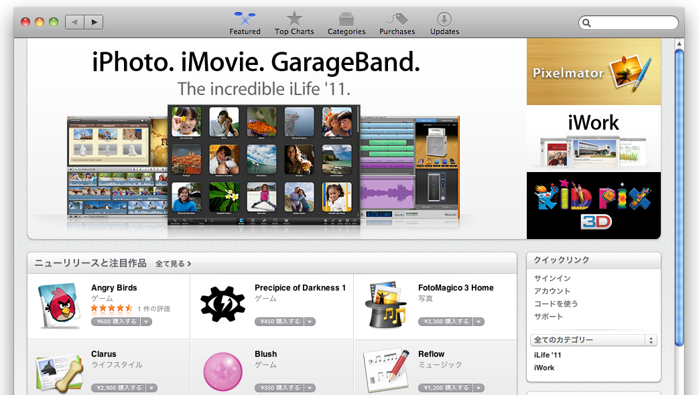This screenshot has width=699, height=395.
Task: Buy Reflow for ¥1,200
Action: pyautogui.click(x=446, y=388)
